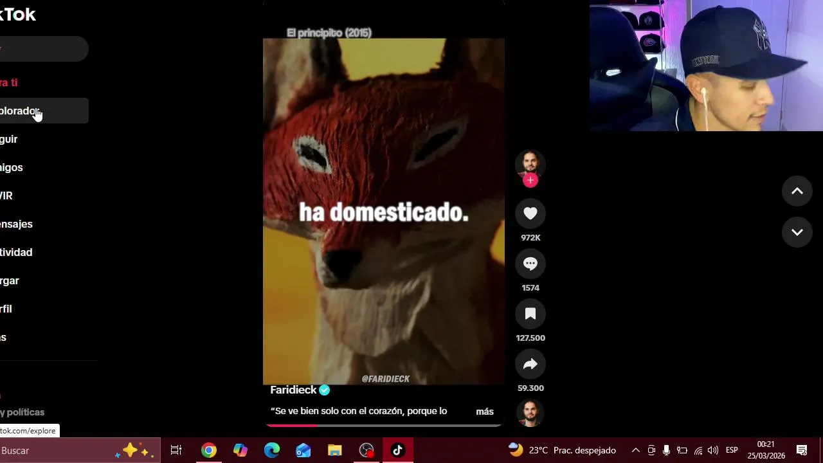Open Amigos in the sidebar
This screenshot has width=823, height=463.
point(12,167)
